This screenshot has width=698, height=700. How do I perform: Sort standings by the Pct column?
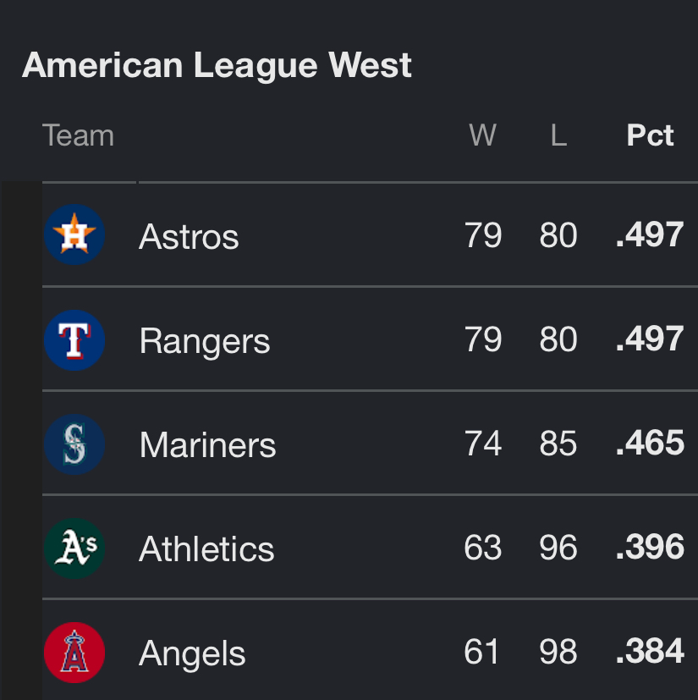tap(650, 135)
